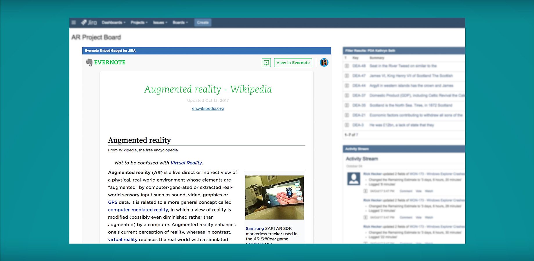Open the Jira hamburger menu
The height and width of the screenshot is (261, 534).
[74, 22]
